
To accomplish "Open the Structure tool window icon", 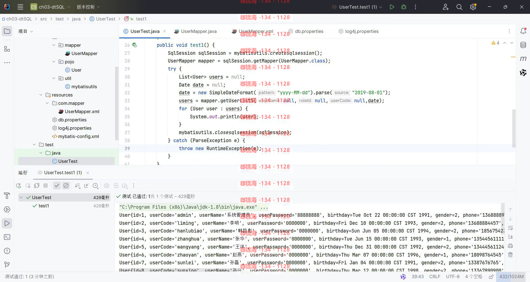I will (x=7, y=49).
